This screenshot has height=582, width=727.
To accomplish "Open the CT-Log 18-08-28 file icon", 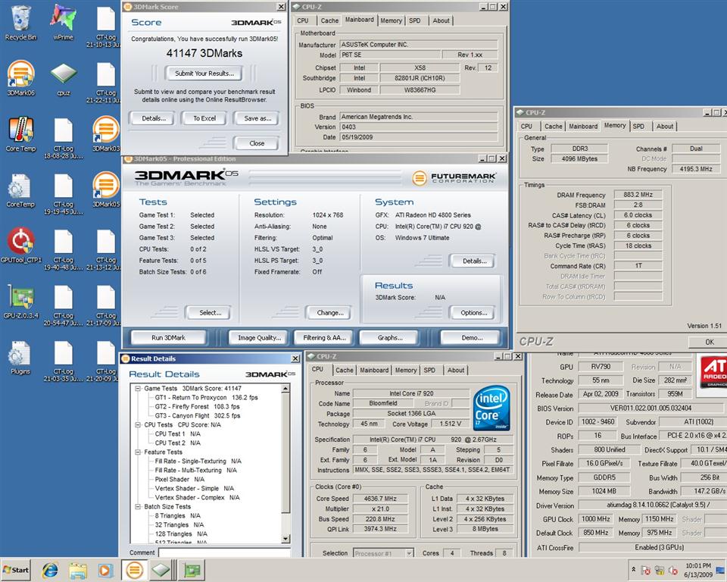I will tap(64, 138).
